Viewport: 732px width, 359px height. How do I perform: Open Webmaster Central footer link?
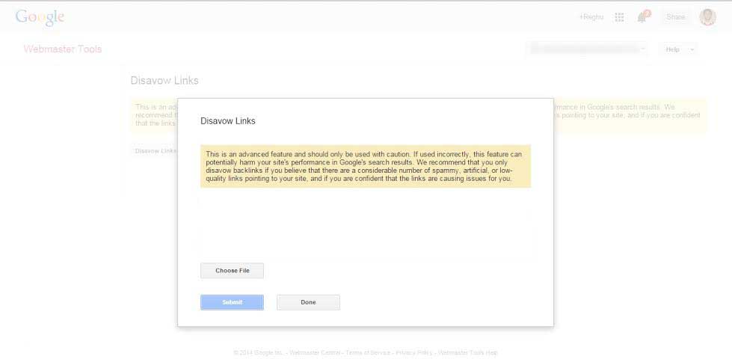315,352
